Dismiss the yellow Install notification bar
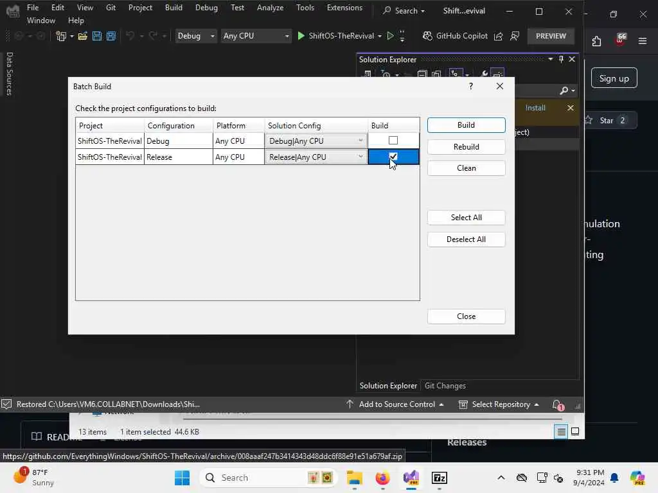Viewport: 658px width, 493px height. point(571,108)
